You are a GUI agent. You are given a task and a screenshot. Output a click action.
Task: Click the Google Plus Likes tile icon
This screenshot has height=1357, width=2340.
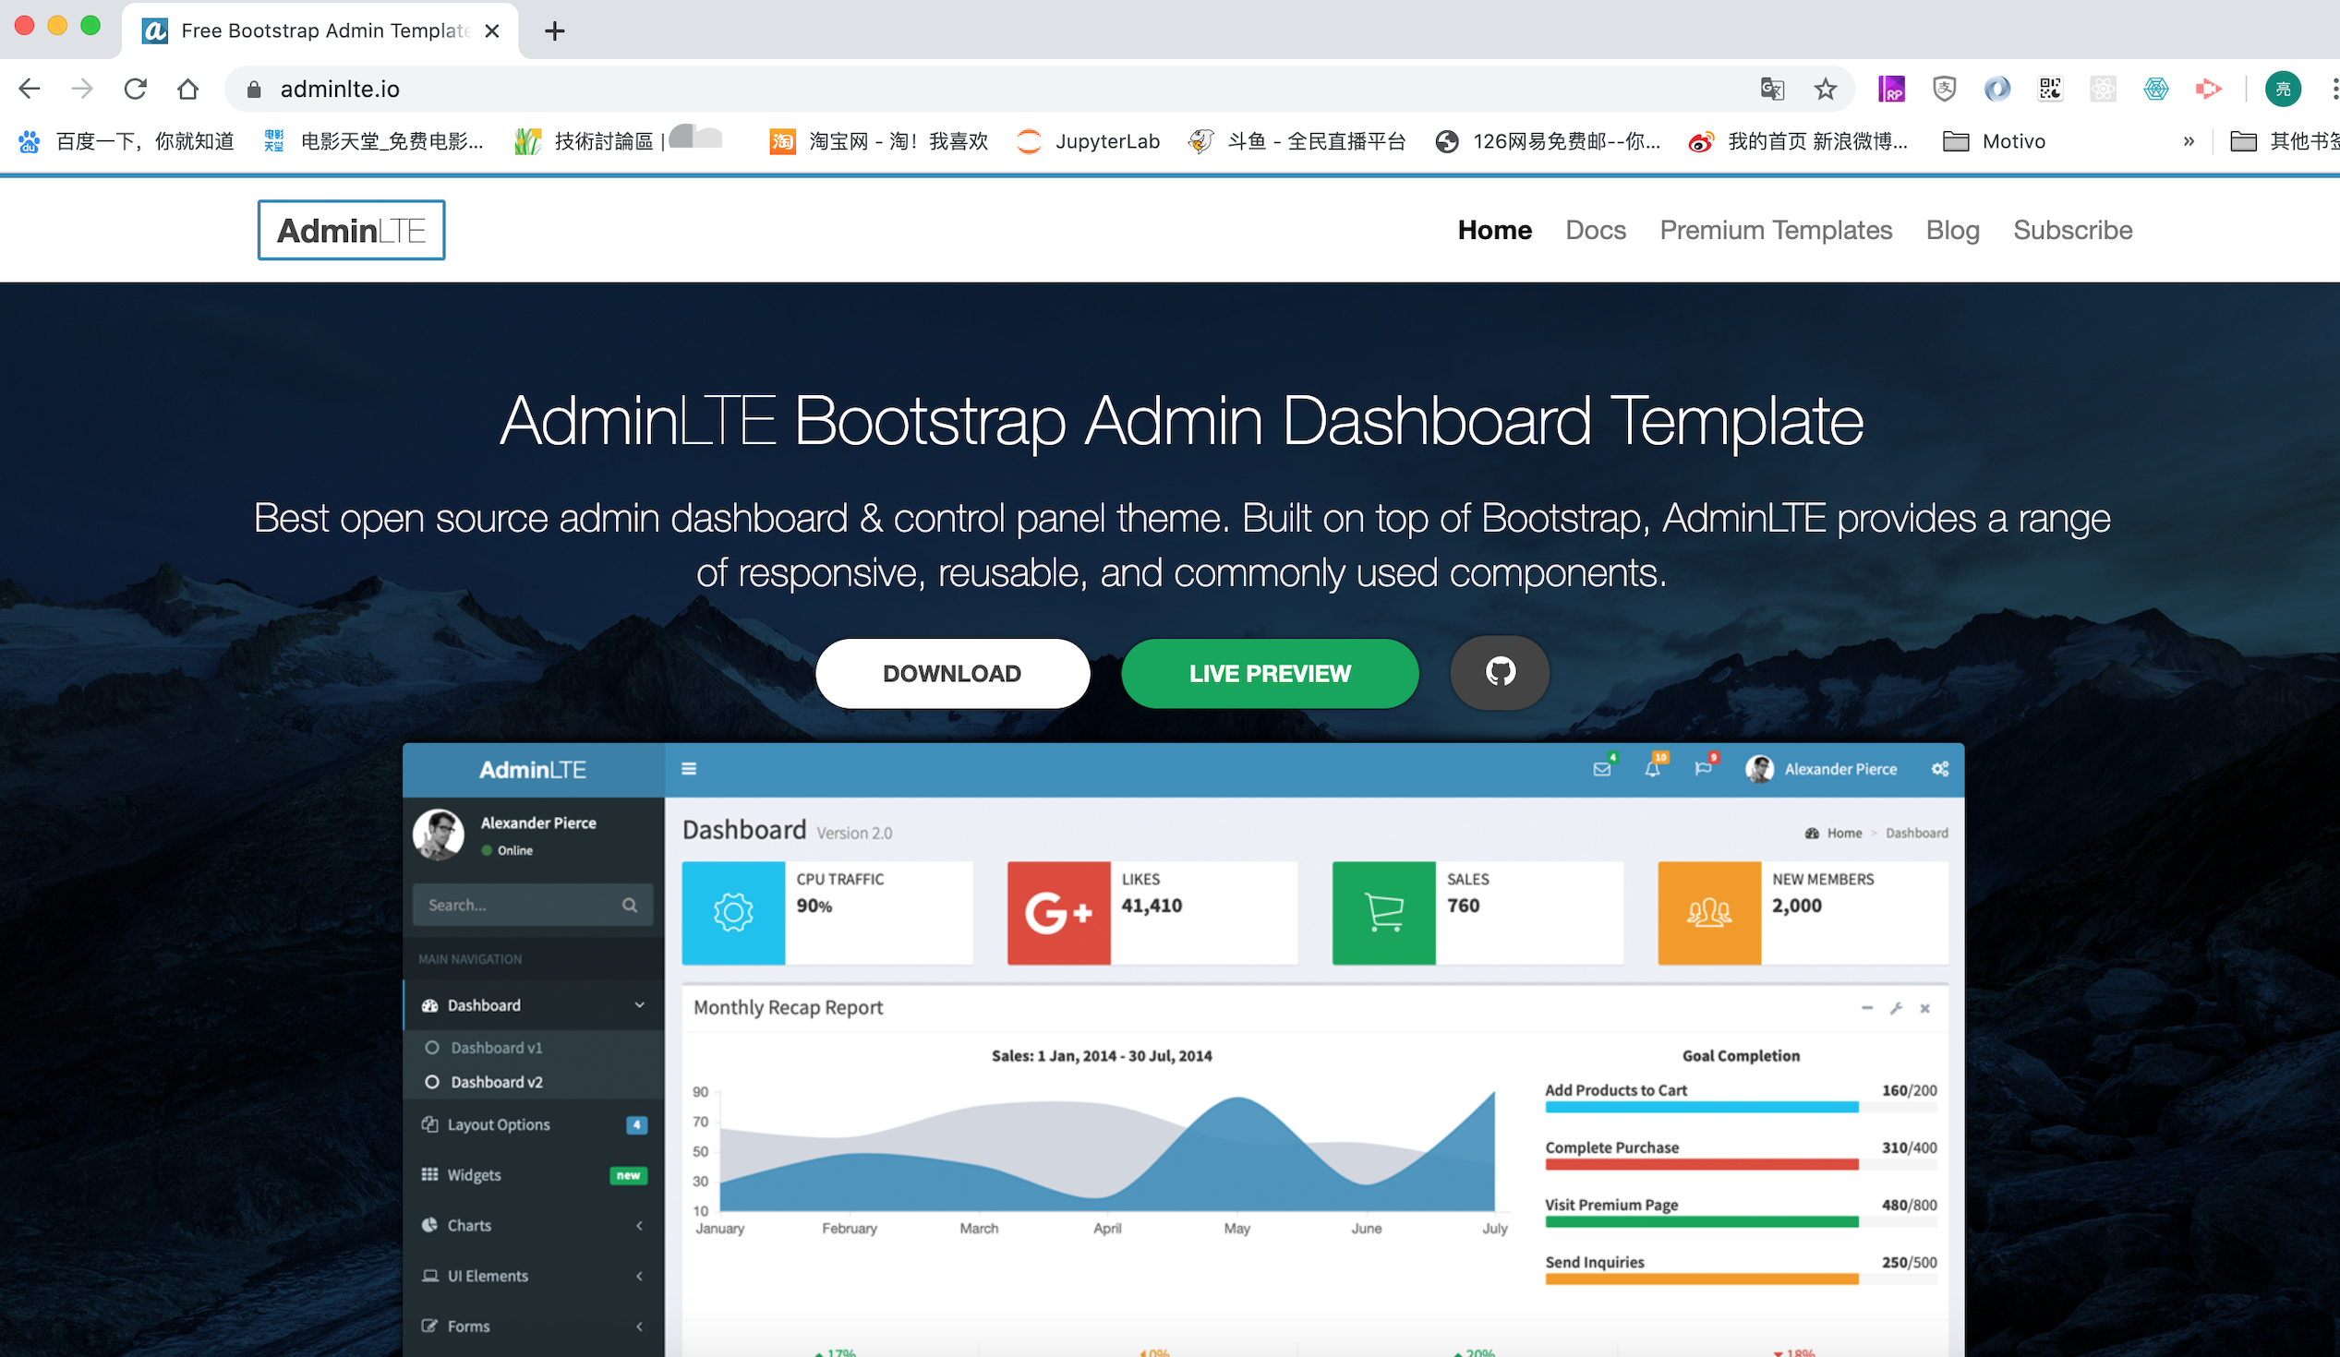coord(1058,913)
